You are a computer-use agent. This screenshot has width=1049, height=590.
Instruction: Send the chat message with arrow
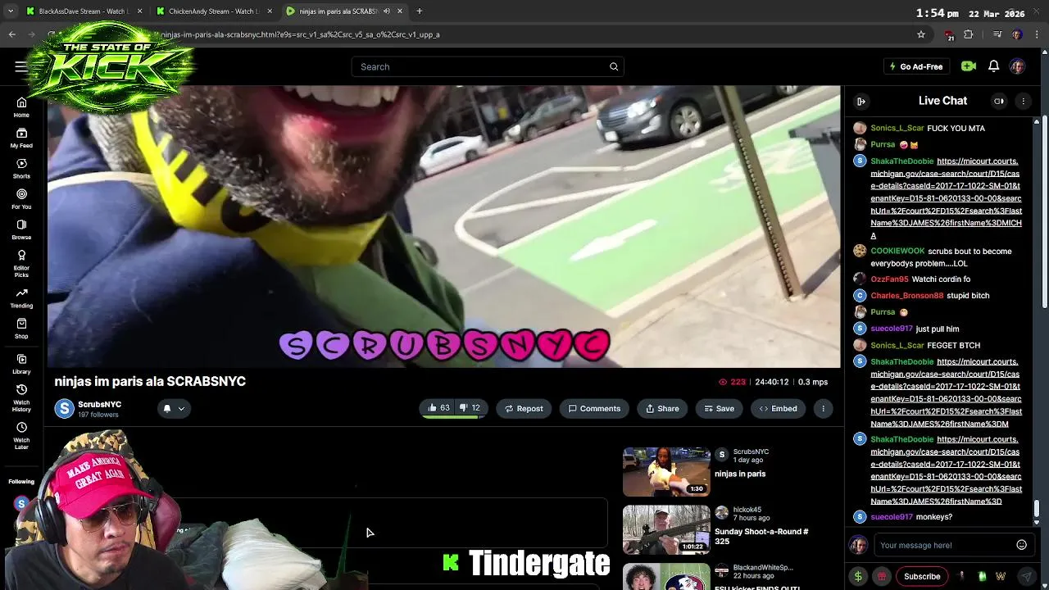click(x=1026, y=576)
